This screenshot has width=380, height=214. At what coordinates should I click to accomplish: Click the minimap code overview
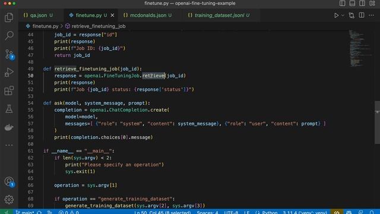[x=360, y=48]
